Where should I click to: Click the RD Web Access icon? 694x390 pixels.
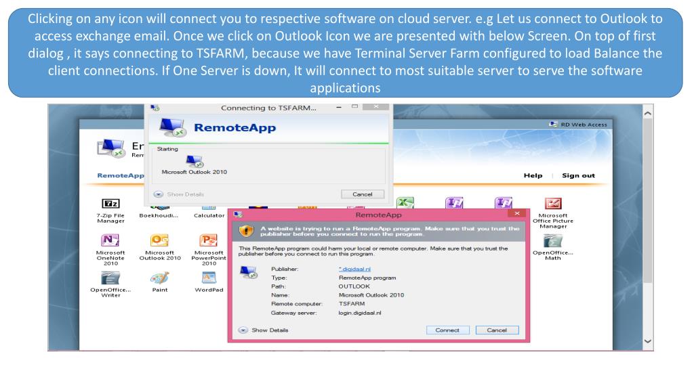pos(553,125)
